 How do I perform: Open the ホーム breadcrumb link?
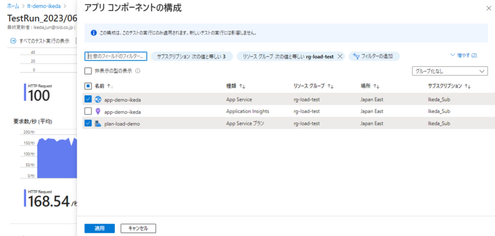tap(12, 6)
